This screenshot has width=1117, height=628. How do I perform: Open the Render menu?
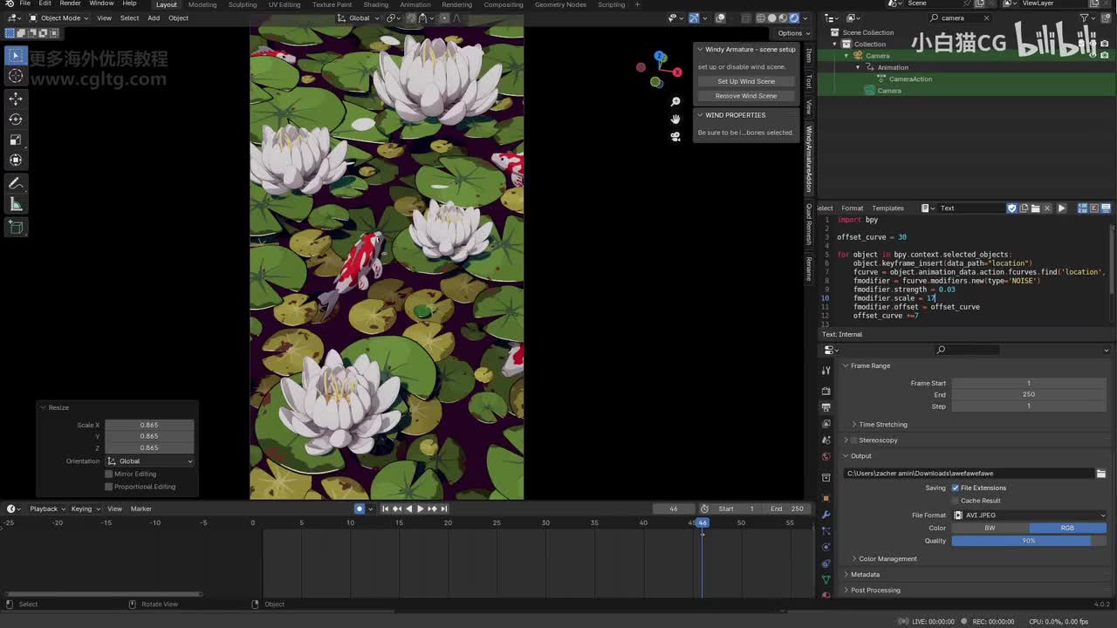(x=70, y=3)
